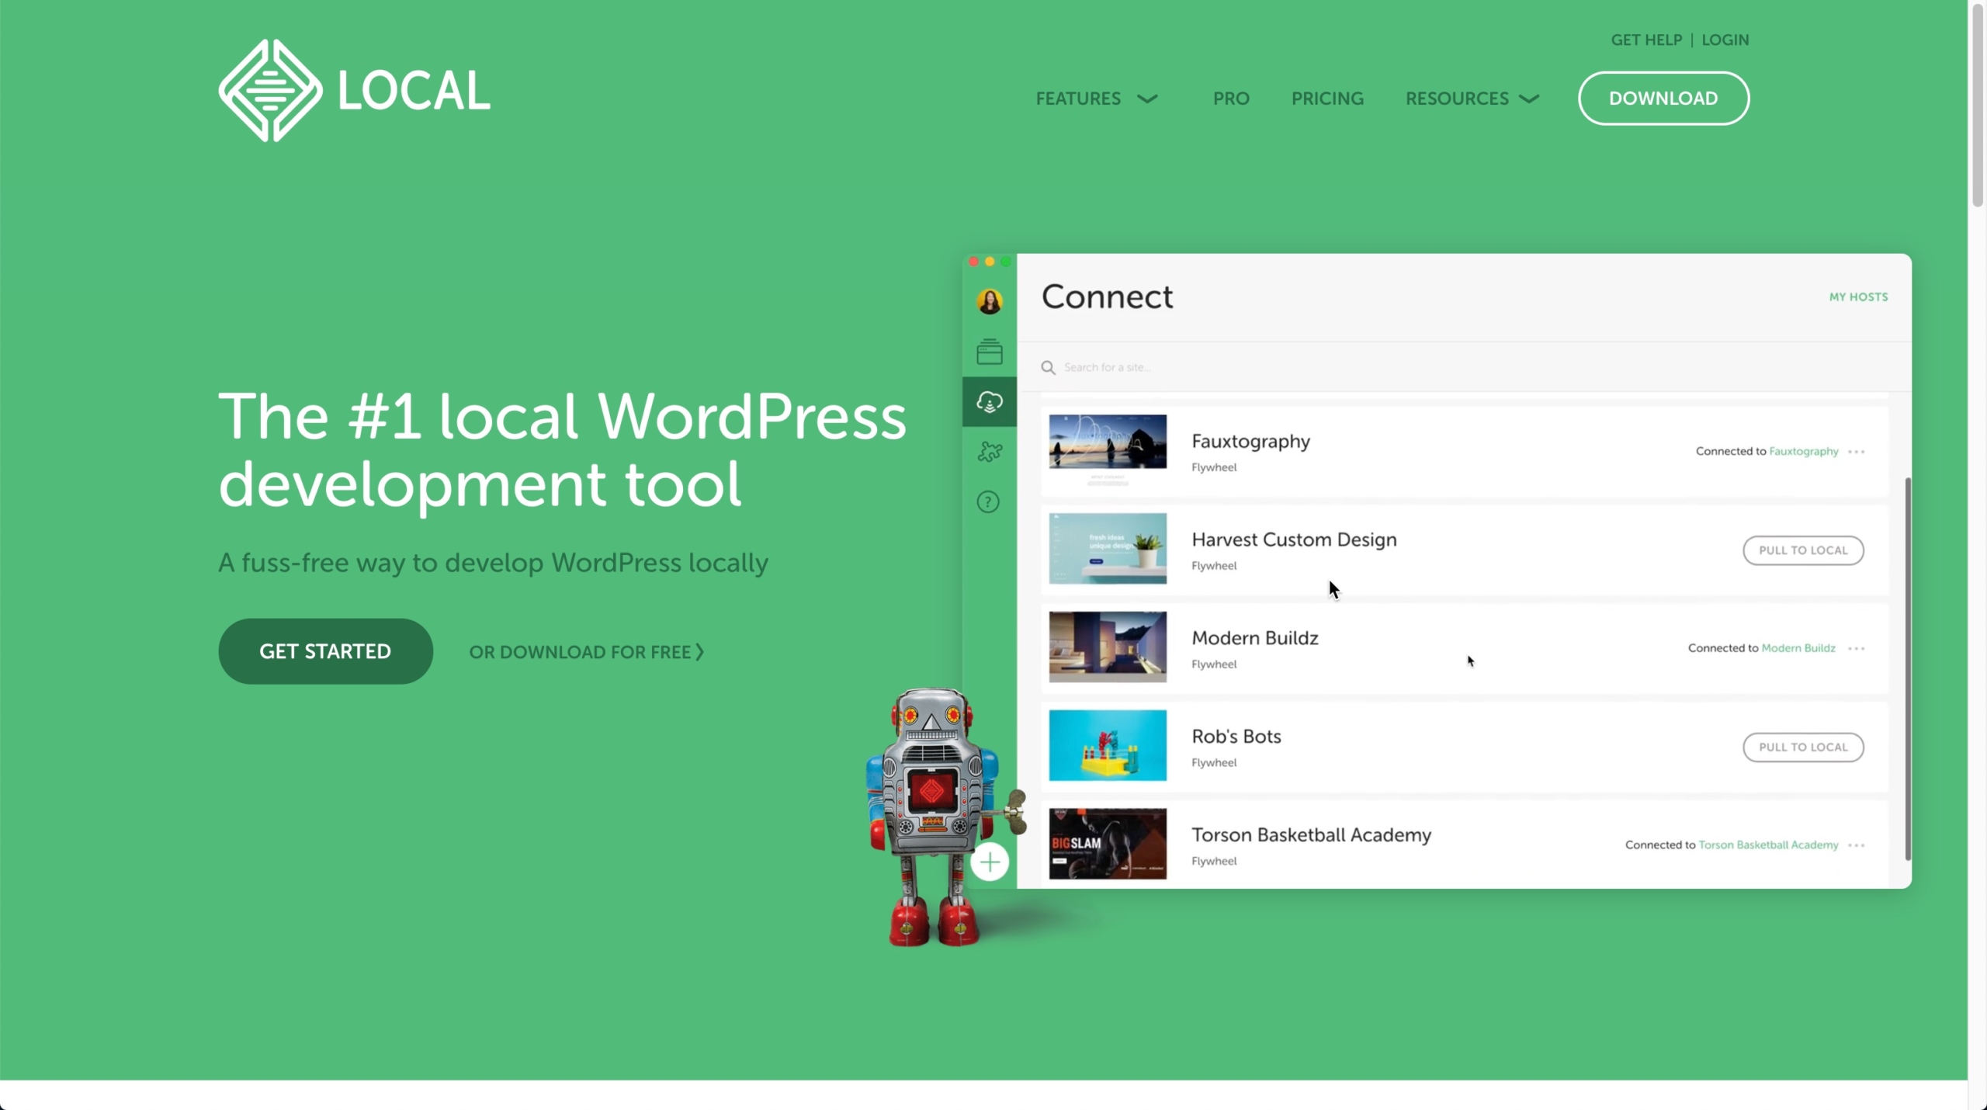Go to the Pricing page
The image size is (1987, 1110).
click(x=1327, y=99)
